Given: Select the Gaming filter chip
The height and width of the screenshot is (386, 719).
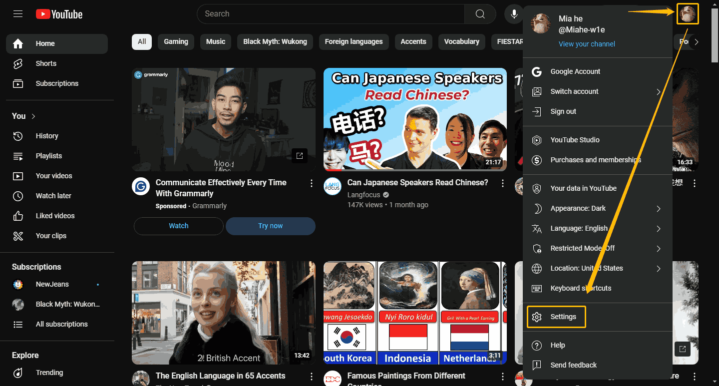Looking at the screenshot, I should coord(176,42).
